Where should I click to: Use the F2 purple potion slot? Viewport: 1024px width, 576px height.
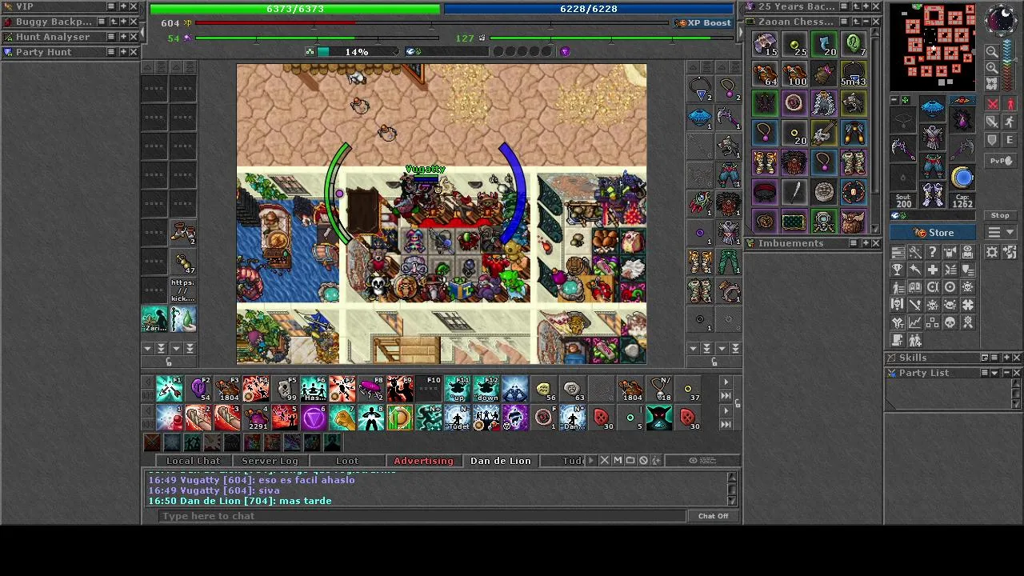[198, 389]
